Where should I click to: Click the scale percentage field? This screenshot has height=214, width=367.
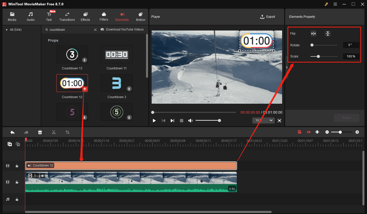[351, 56]
